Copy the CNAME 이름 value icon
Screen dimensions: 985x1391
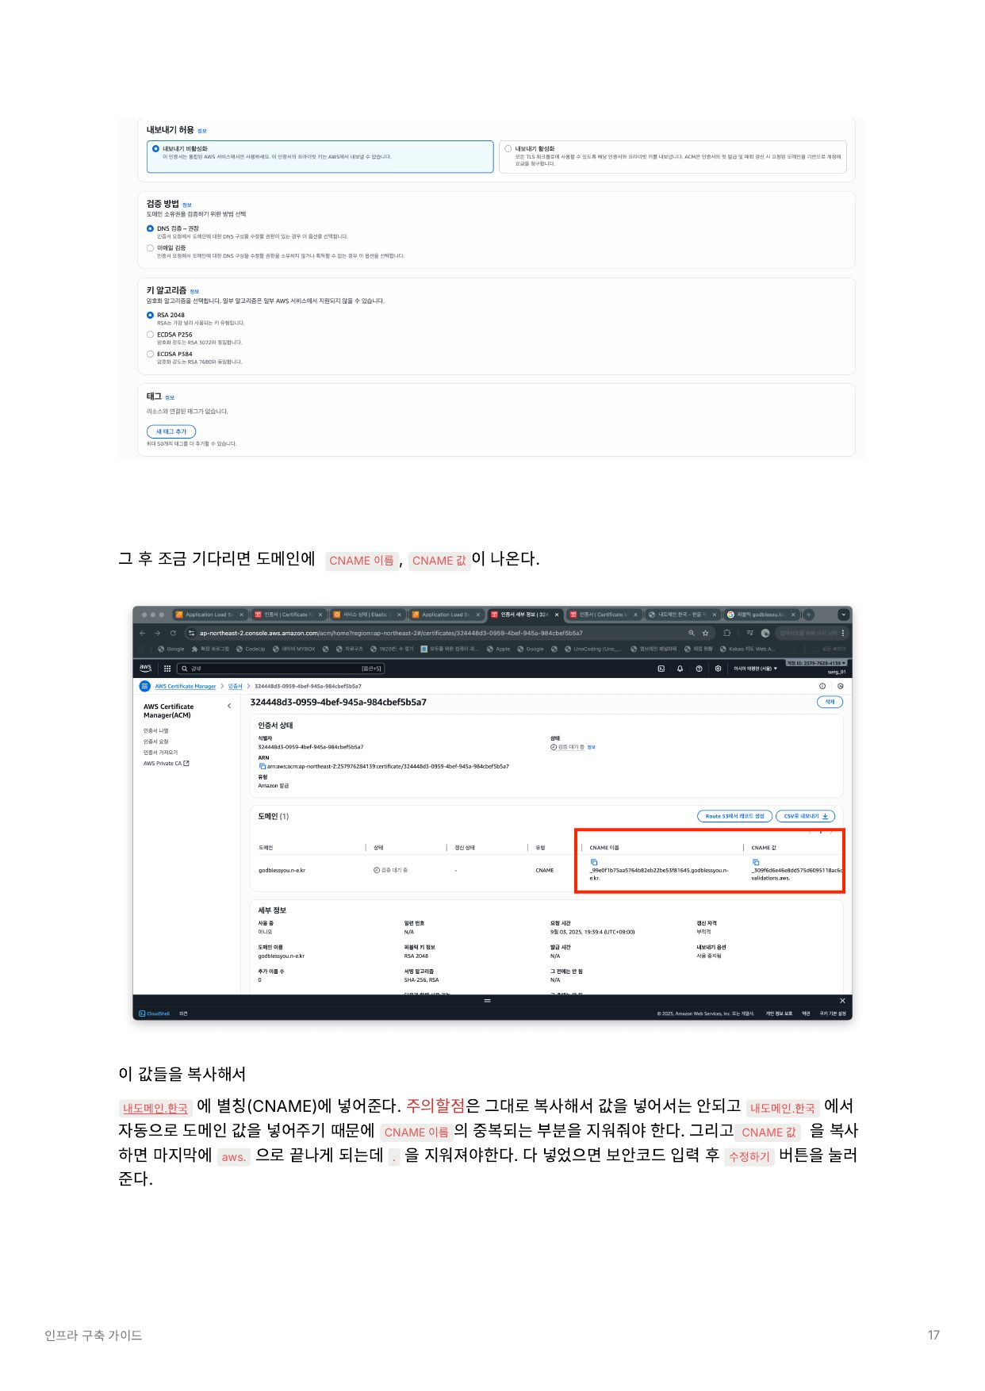coord(594,862)
